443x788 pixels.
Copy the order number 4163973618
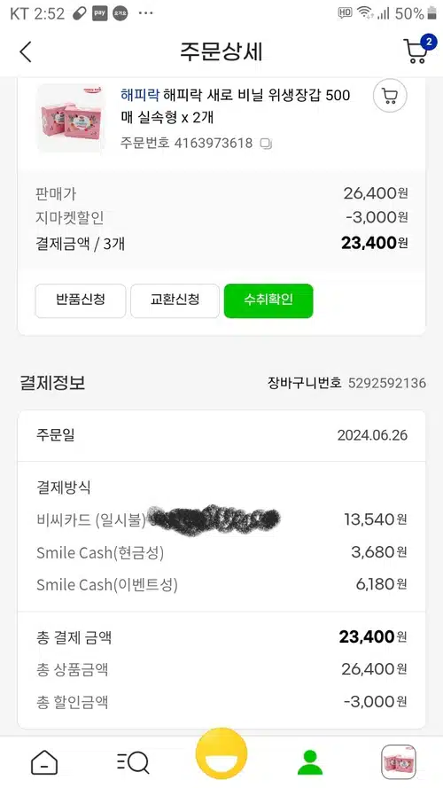tap(266, 144)
